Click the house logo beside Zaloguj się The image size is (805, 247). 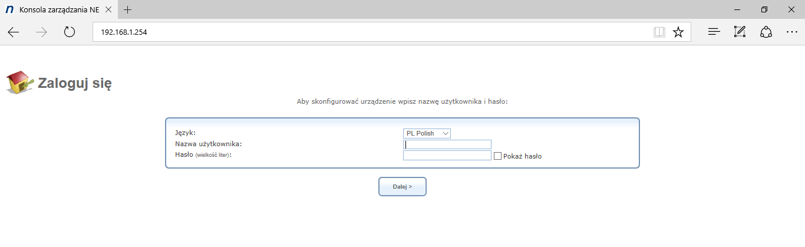tap(19, 83)
